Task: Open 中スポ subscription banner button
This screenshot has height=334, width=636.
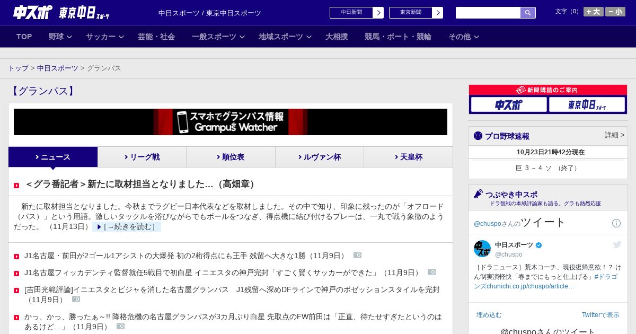Action: pos(509,104)
